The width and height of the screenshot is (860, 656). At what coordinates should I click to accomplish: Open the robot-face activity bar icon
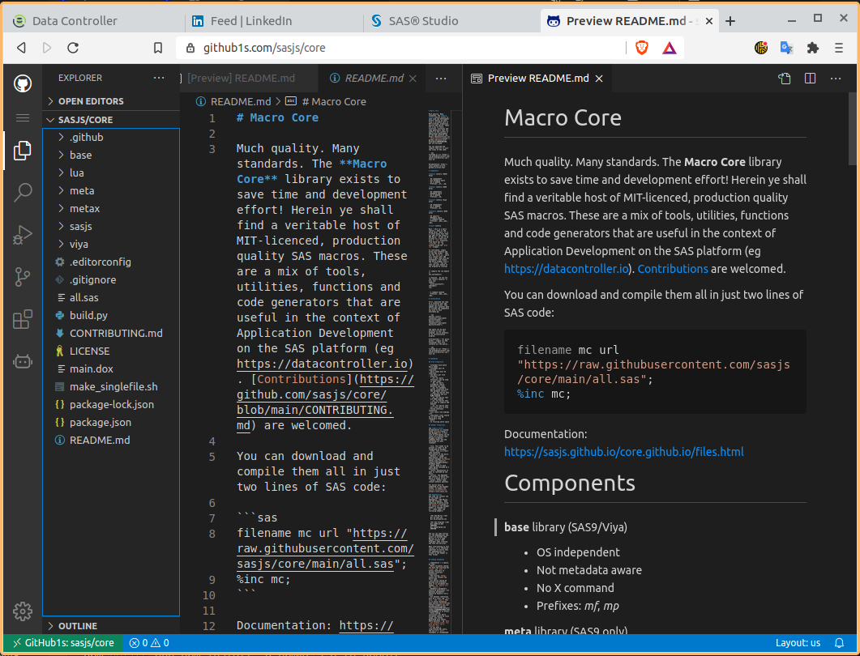pos(23,362)
